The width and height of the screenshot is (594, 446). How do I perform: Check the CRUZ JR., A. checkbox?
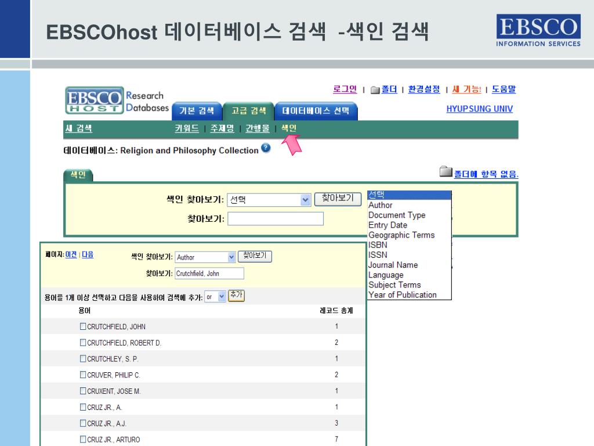[x=83, y=407]
